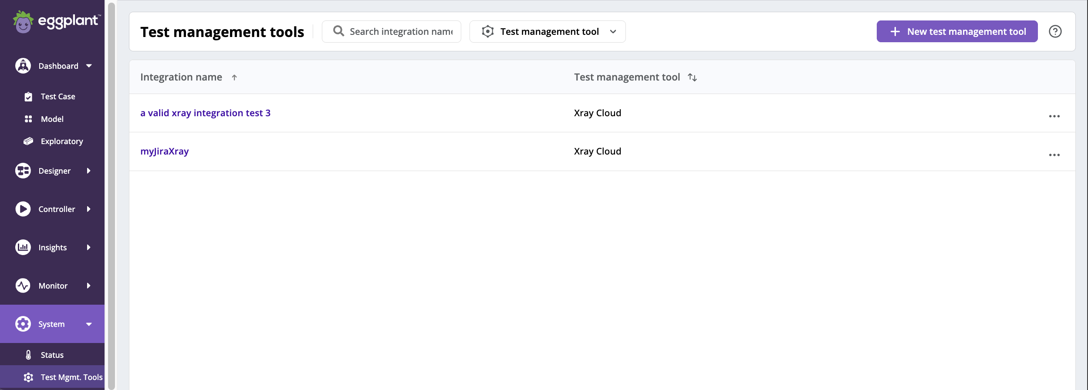Click the eggplant logo
Image resolution: width=1088 pixels, height=390 pixels.
point(56,22)
